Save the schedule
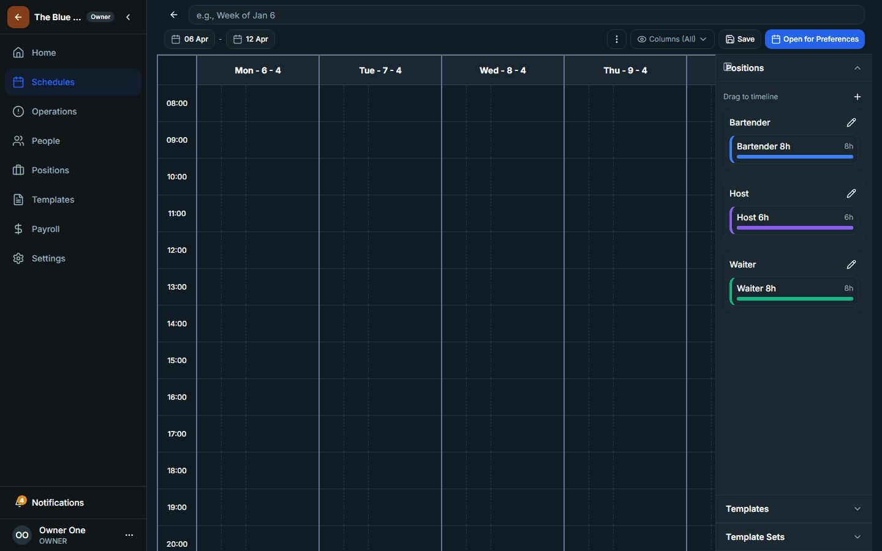The height and width of the screenshot is (551, 882). point(740,39)
